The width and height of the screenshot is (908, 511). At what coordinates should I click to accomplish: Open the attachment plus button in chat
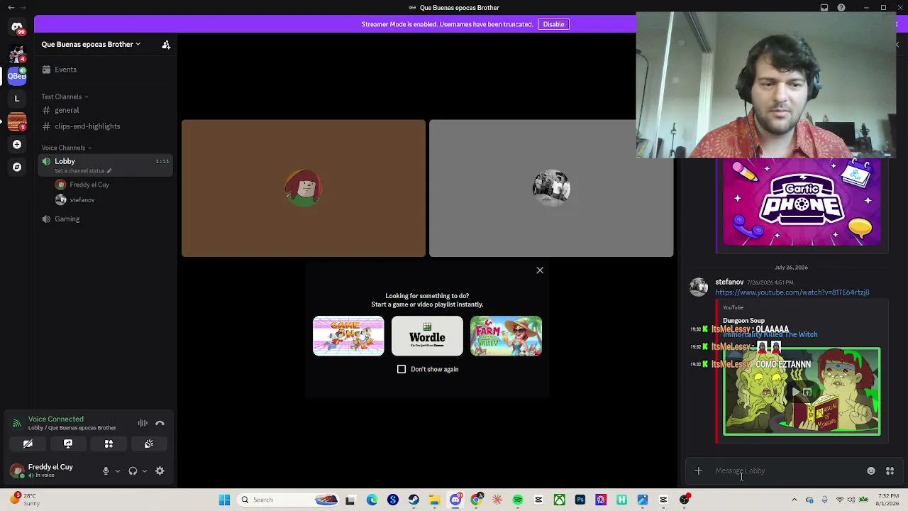coord(698,471)
